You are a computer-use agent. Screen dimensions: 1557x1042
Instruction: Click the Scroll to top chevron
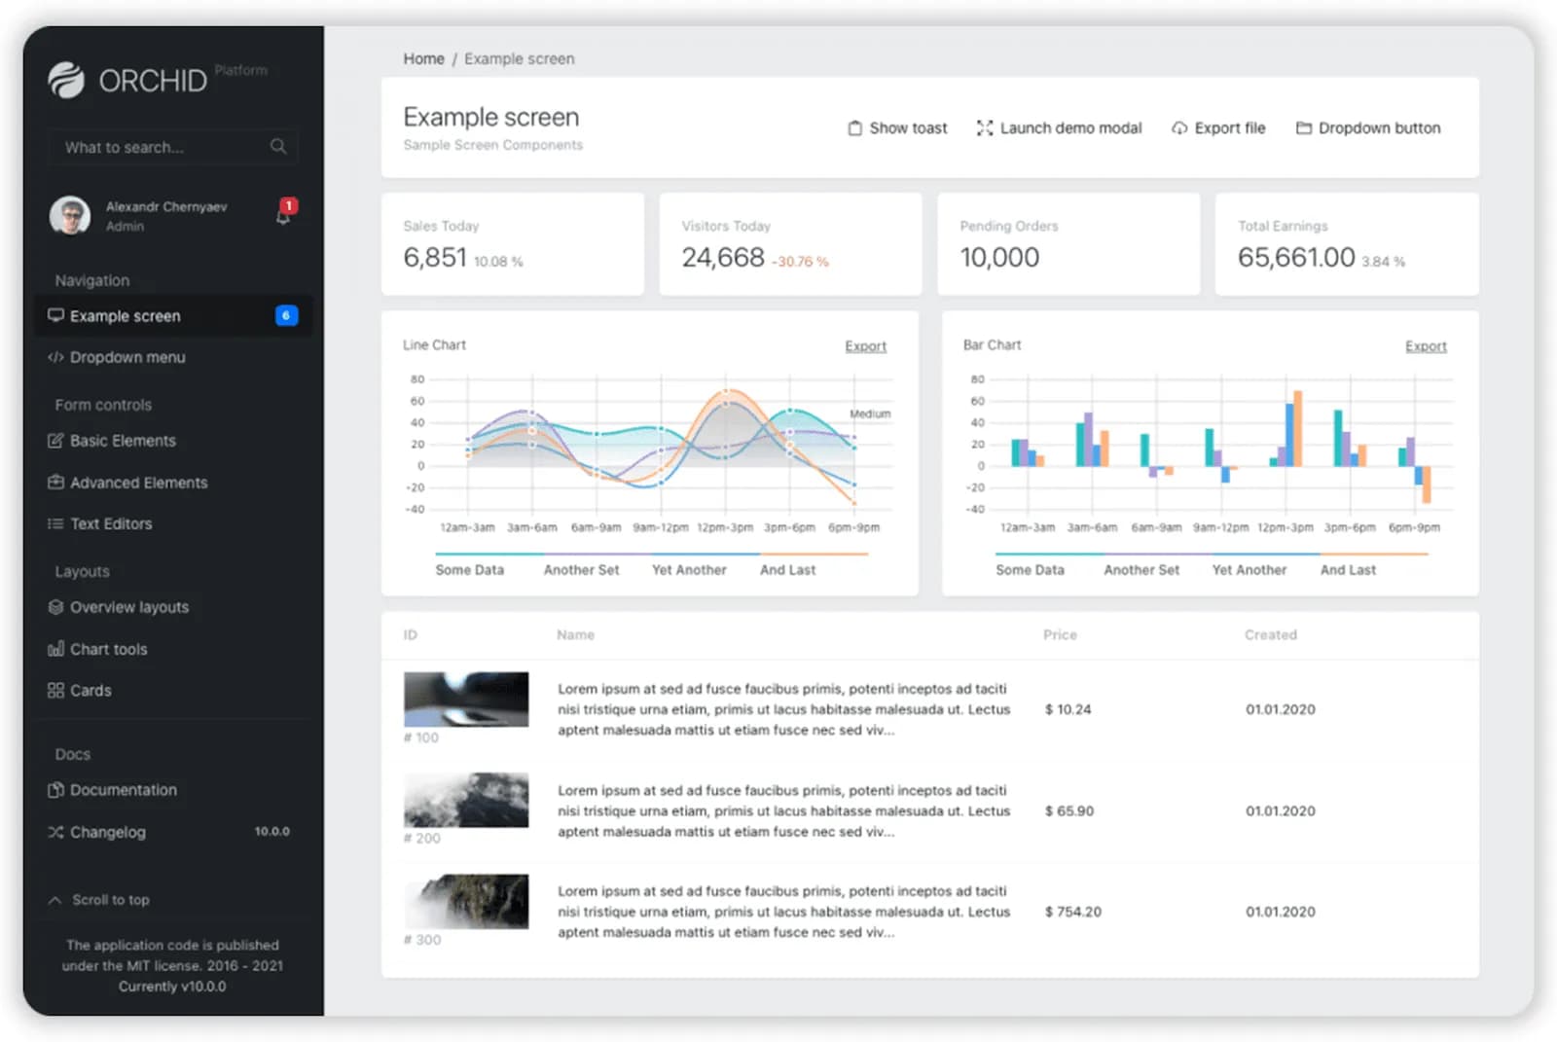(x=55, y=900)
